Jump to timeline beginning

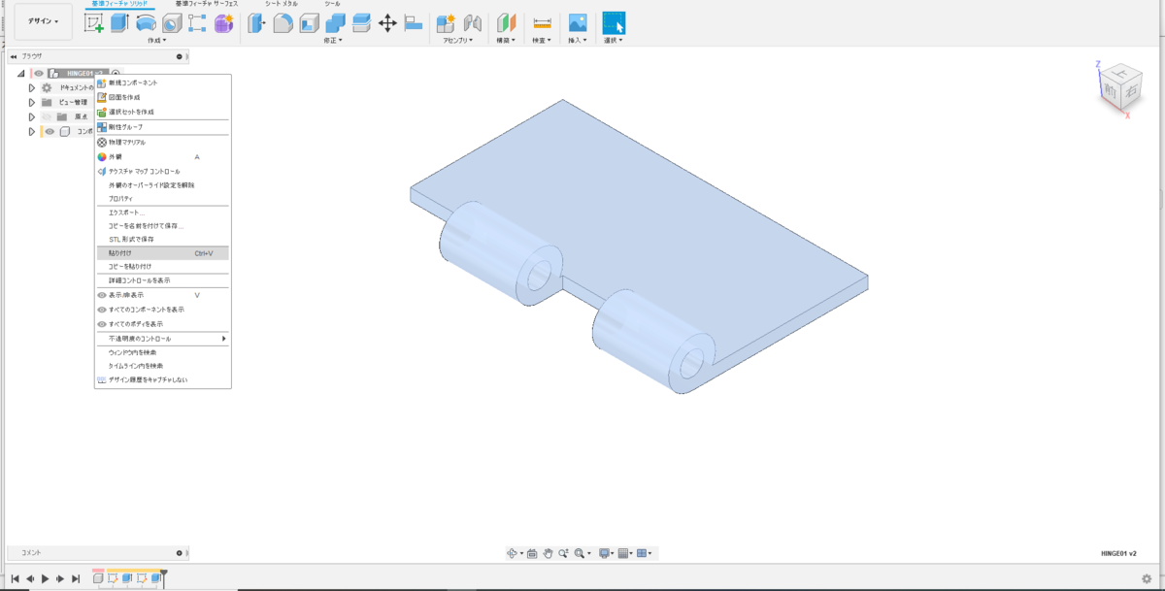coord(16,578)
